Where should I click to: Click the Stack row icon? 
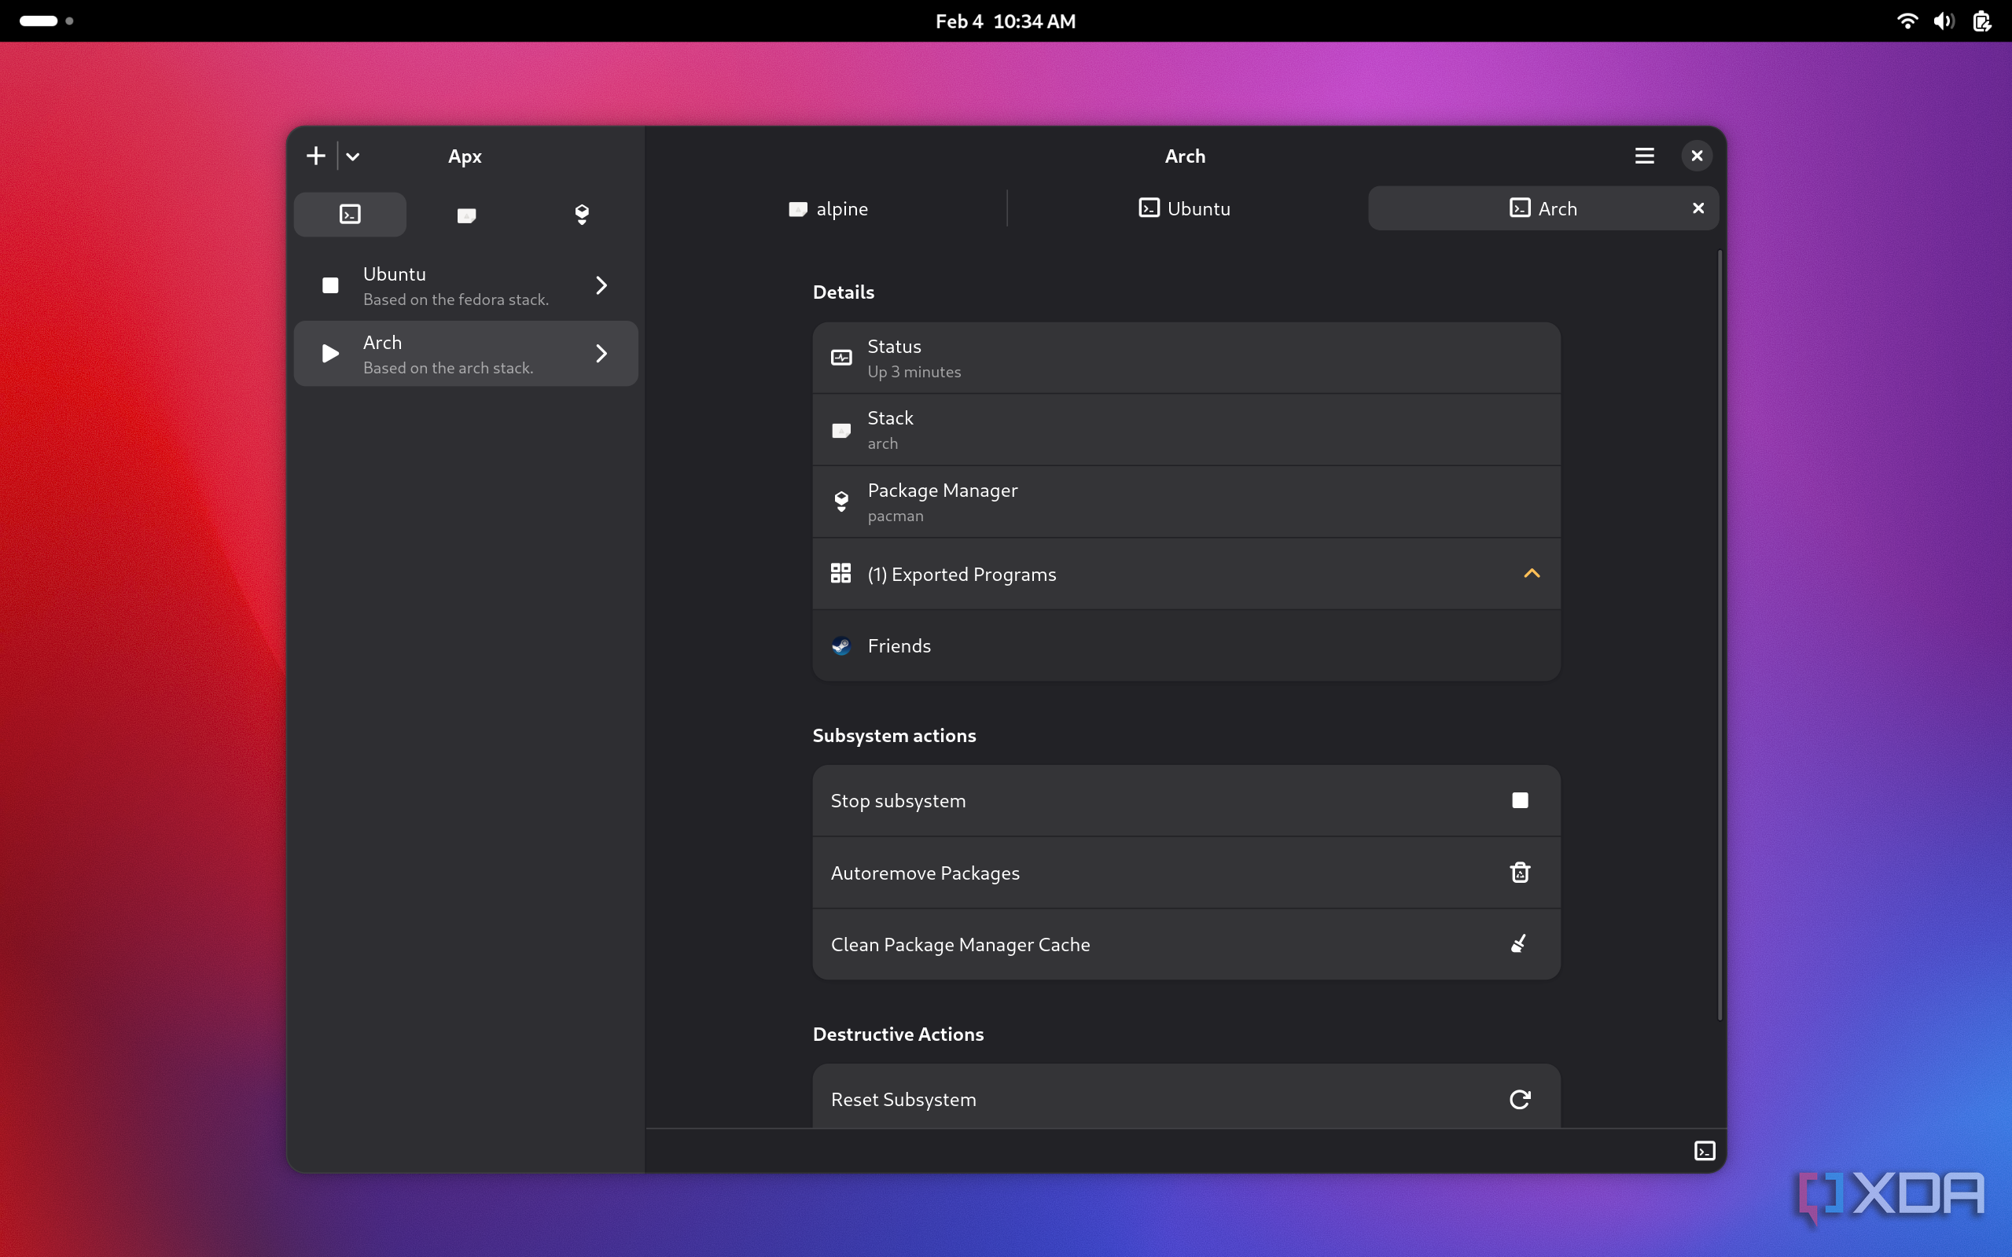841,430
